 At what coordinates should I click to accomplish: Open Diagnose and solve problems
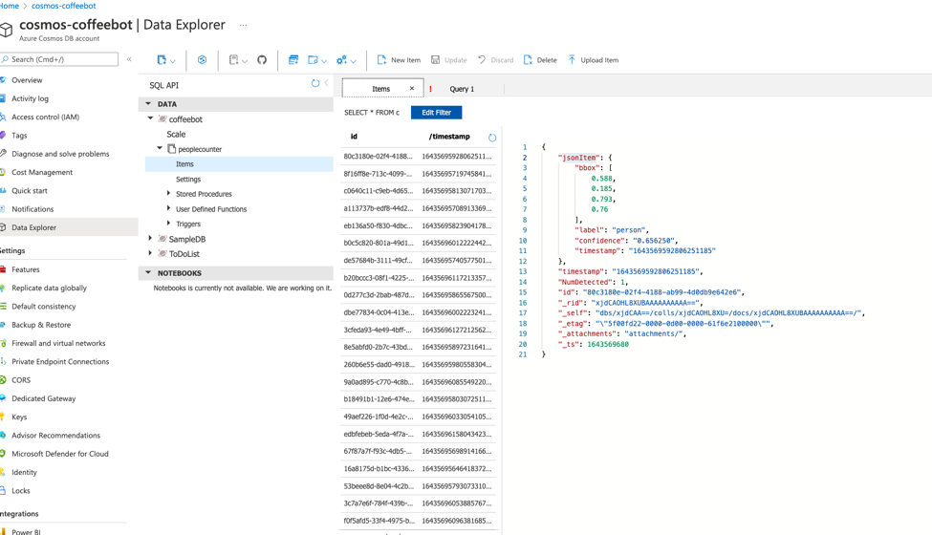coord(60,154)
